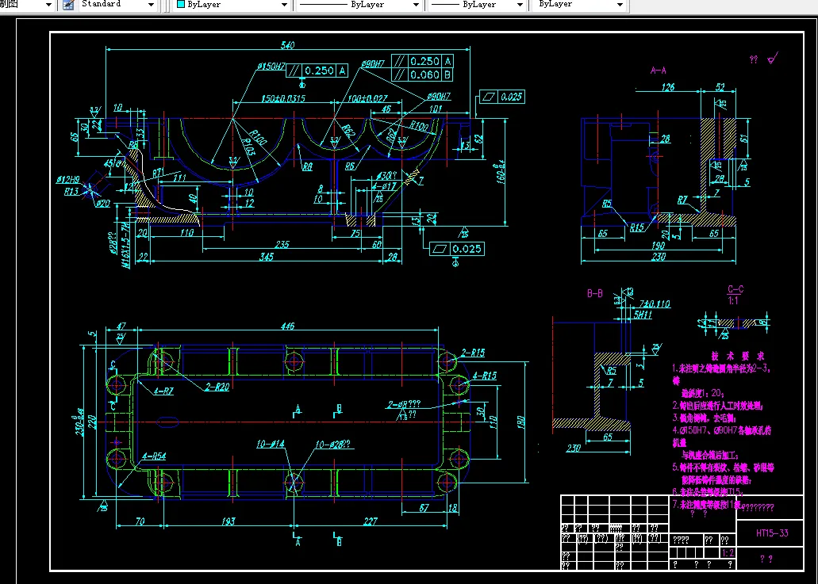Select the 10-ø14 hole callout
This screenshot has height=584, width=818.
coord(271,444)
